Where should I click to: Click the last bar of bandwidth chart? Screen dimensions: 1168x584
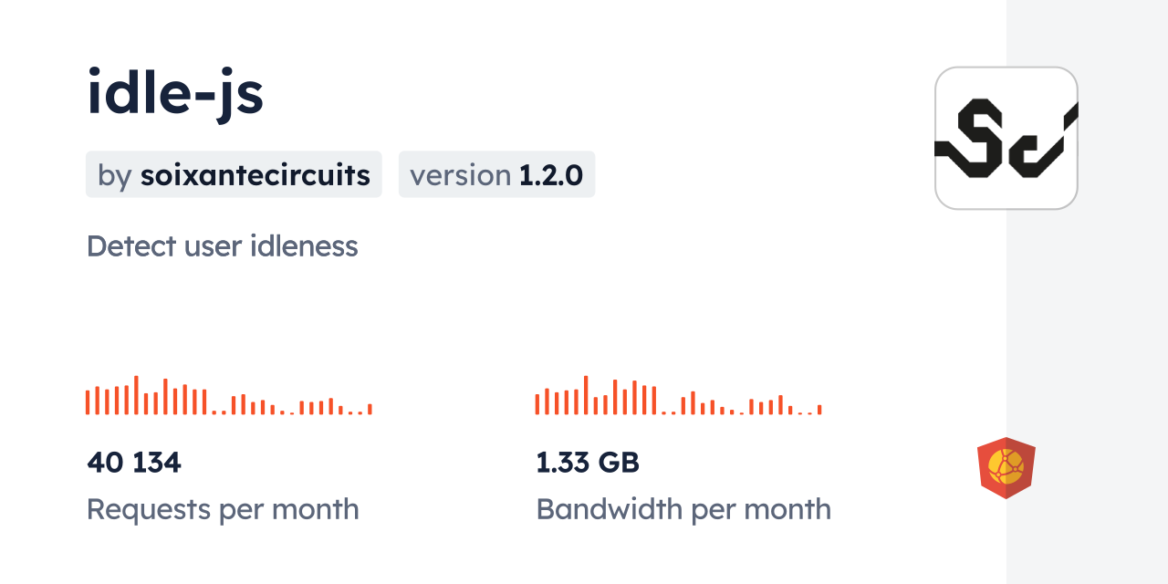(x=819, y=410)
